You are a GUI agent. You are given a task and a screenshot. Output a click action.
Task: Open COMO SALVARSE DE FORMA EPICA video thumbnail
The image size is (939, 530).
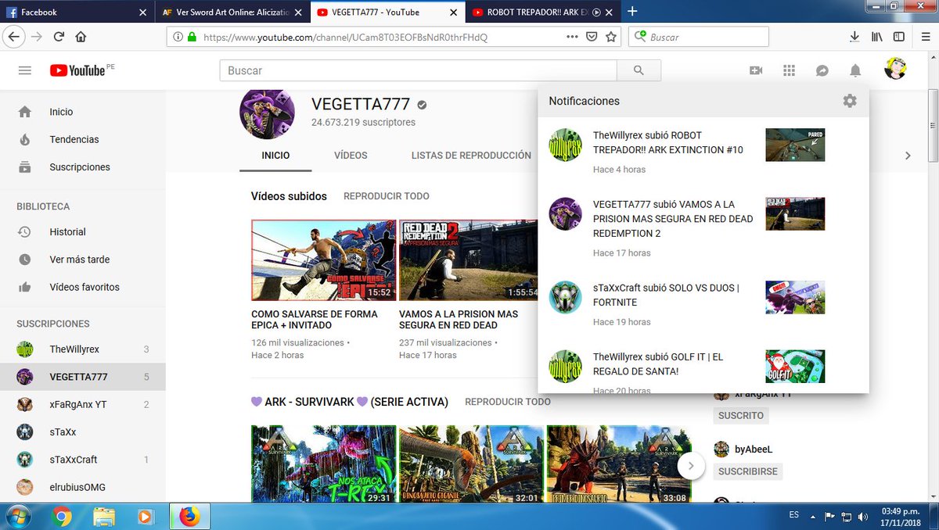click(322, 260)
